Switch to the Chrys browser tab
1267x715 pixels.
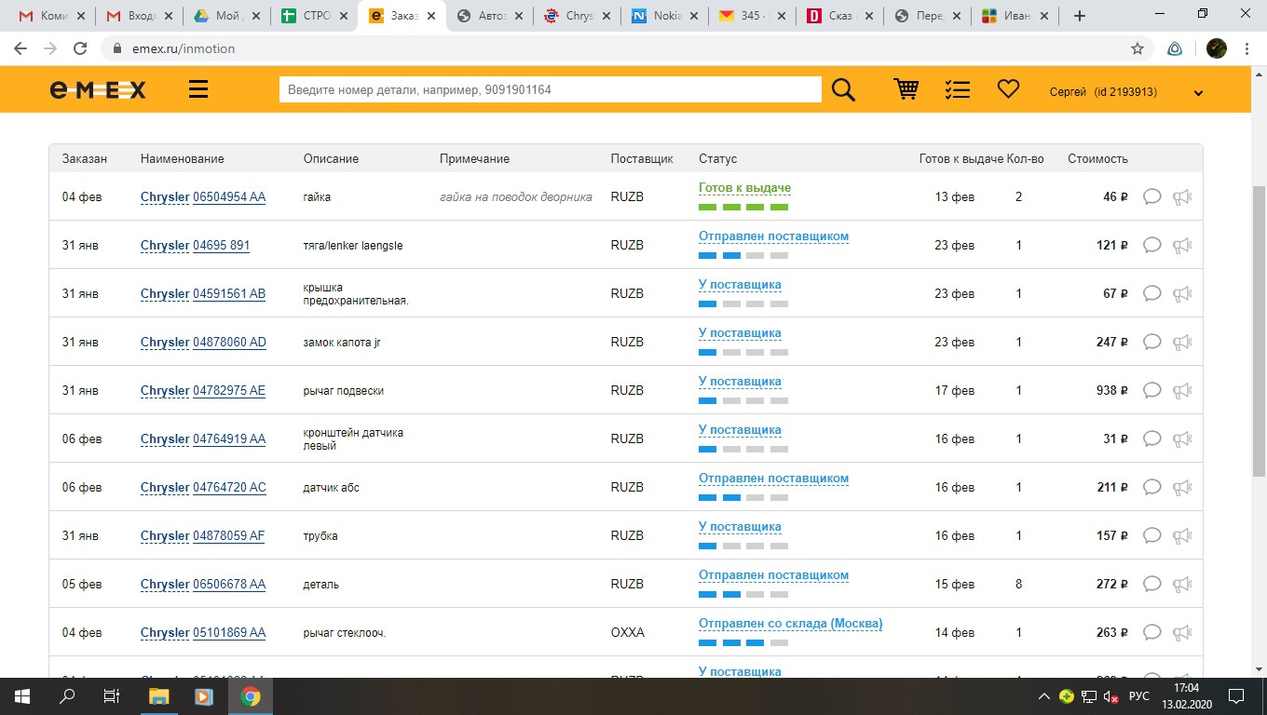(577, 16)
